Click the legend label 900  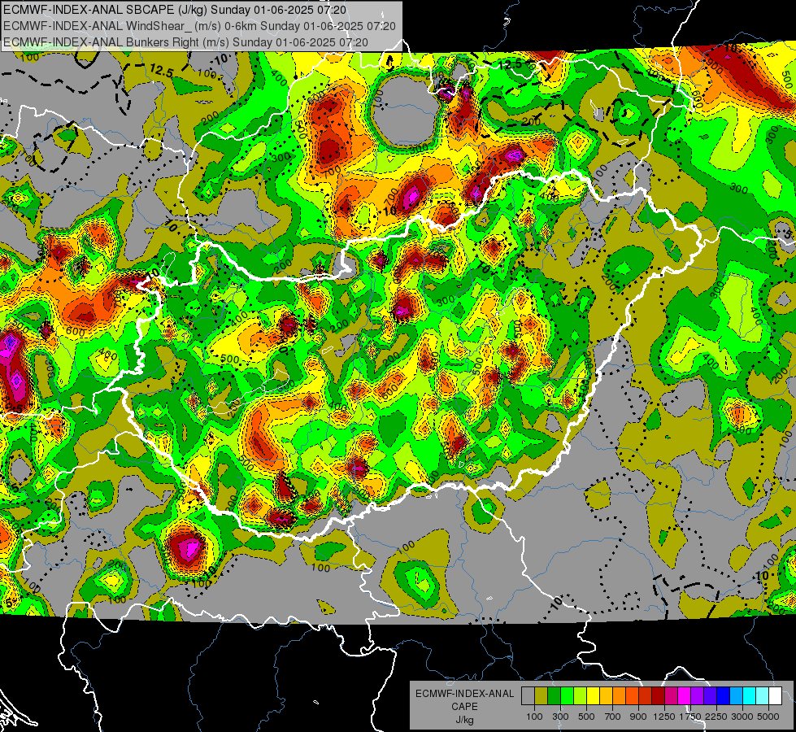coord(638,717)
